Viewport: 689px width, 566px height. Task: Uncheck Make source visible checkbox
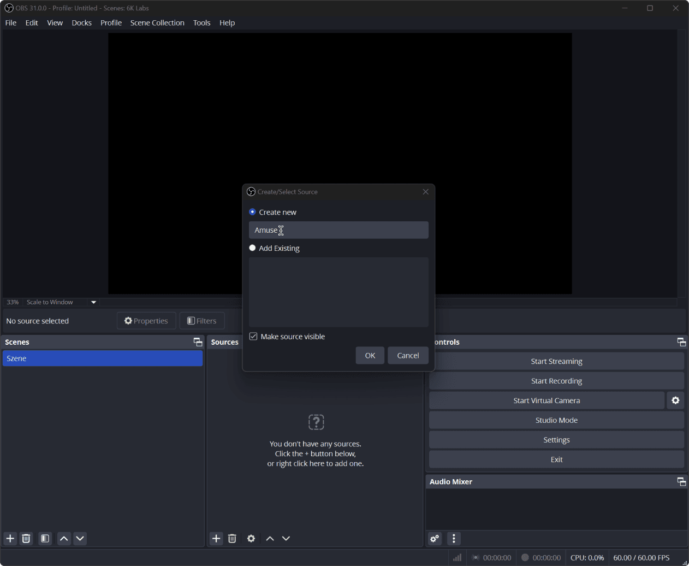point(253,337)
